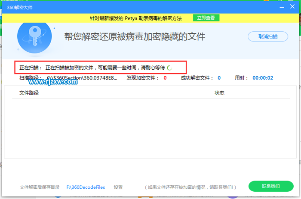Screen dimensions: 301x199
Task: Click the 立即查看 button in yellow banner
Action: (x=206, y=18)
